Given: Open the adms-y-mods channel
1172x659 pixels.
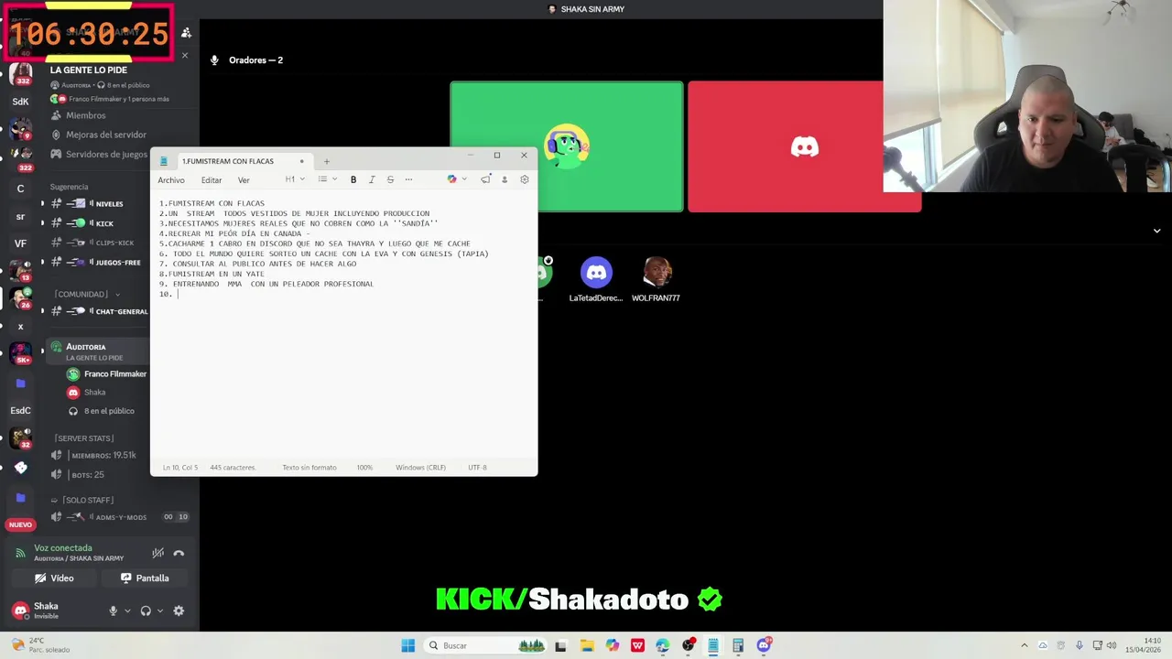Looking at the screenshot, I should point(119,517).
